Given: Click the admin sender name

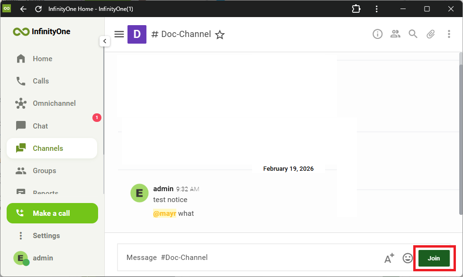Looking at the screenshot, I should [163, 189].
